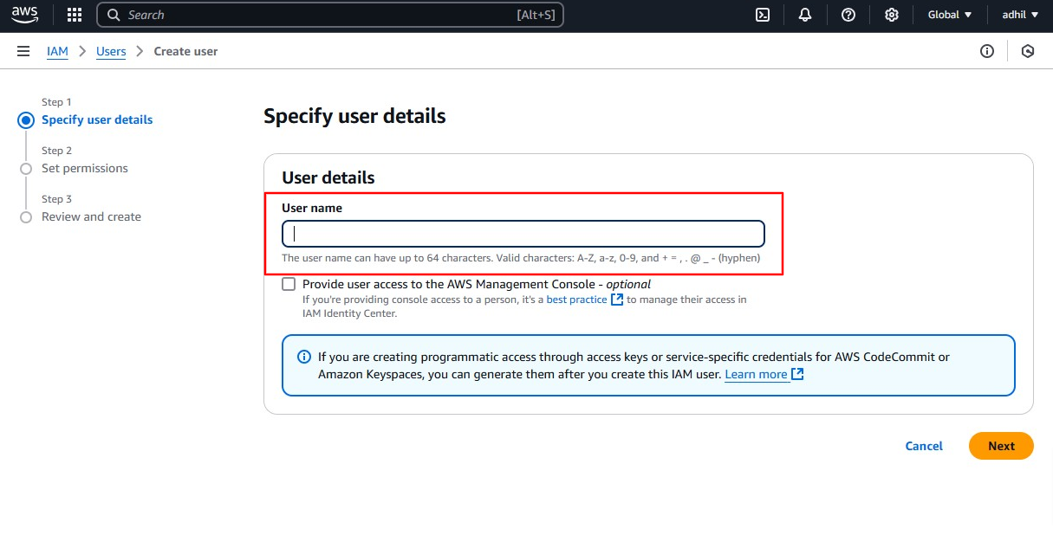Open the best practice external link
Screen dimensions: 1053x548
576,300
